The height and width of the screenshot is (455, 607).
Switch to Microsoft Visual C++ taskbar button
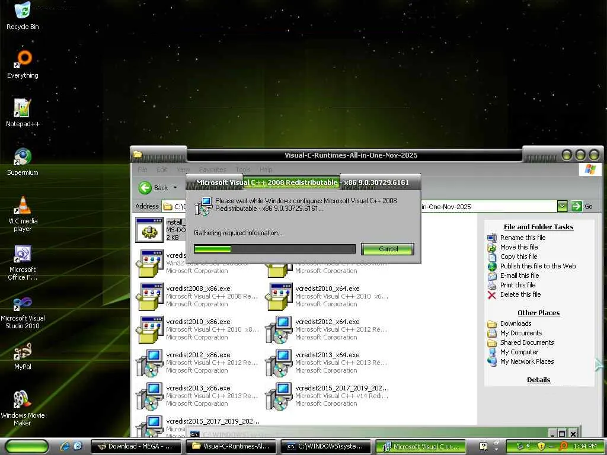click(421, 446)
